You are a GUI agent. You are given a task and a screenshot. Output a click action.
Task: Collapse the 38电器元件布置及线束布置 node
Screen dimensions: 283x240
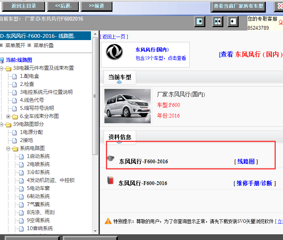pos(2,68)
